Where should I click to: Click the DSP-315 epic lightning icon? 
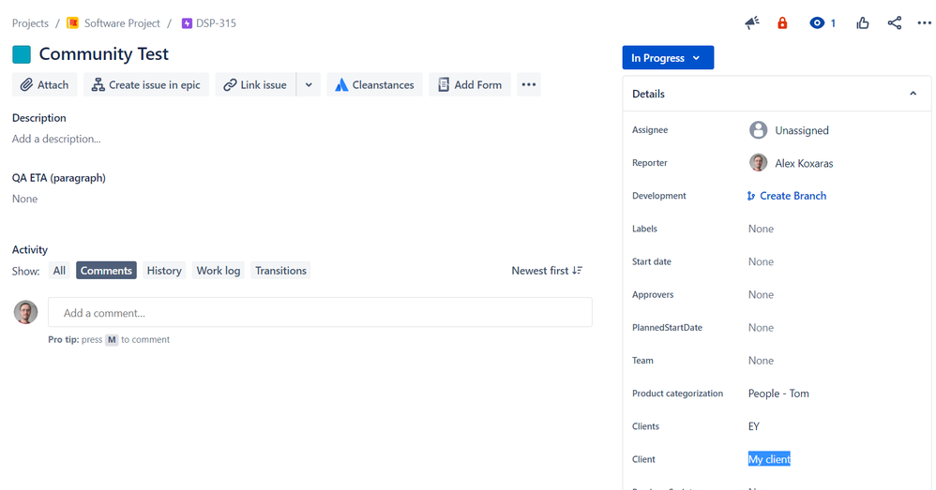pyautogui.click(x=187, y=23)
